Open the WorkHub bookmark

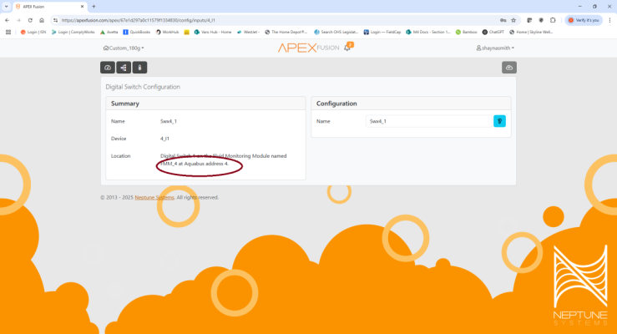[167, 33]
